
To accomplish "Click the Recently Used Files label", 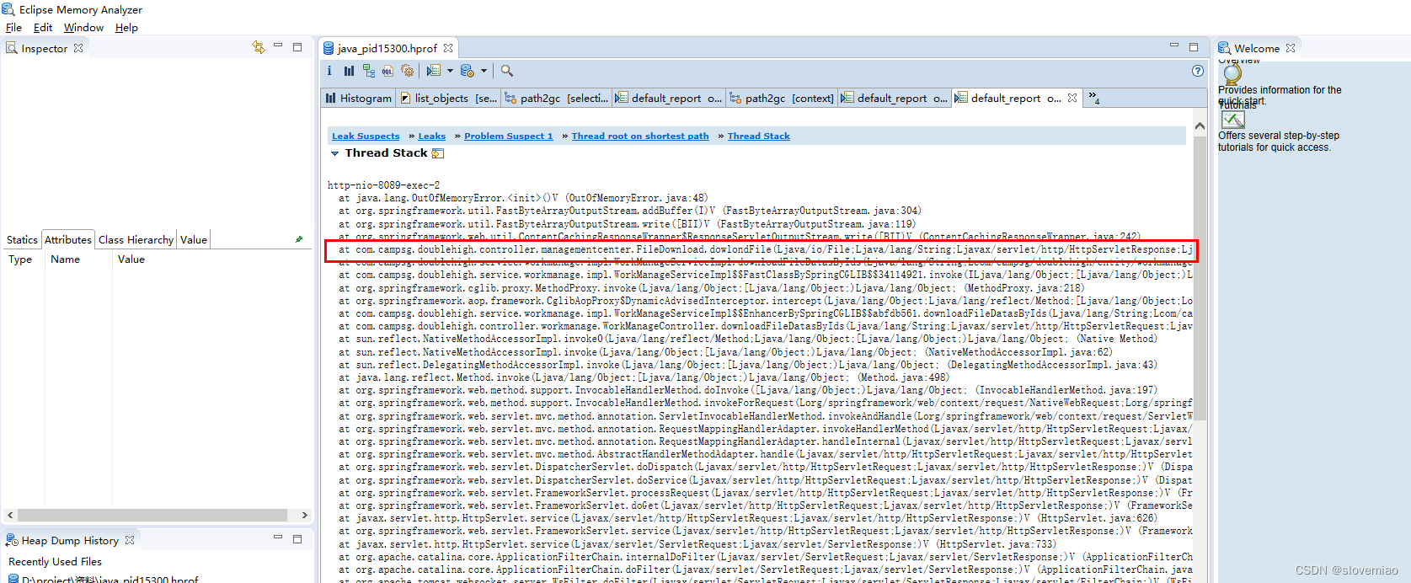I will coord(55,561).
